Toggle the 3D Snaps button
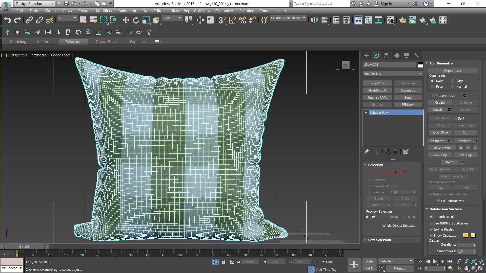The image size is (486, 273). coord(222,20)
